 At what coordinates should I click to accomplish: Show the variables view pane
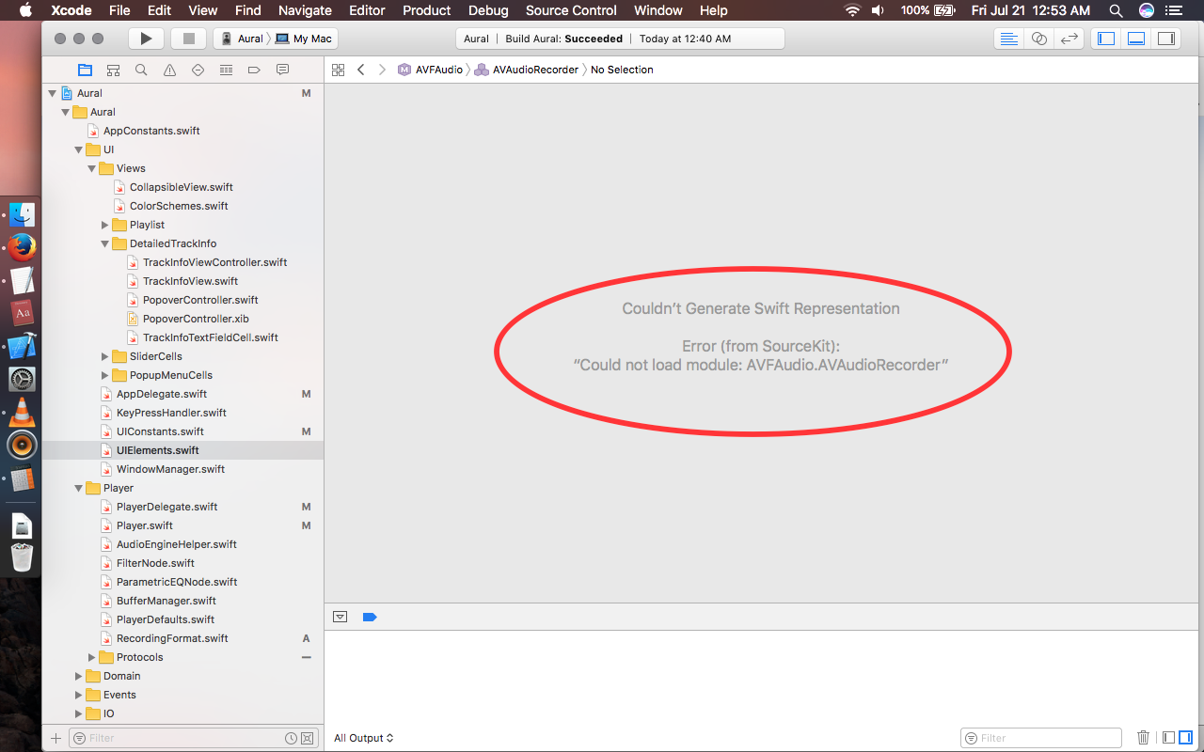(1168, 738)
